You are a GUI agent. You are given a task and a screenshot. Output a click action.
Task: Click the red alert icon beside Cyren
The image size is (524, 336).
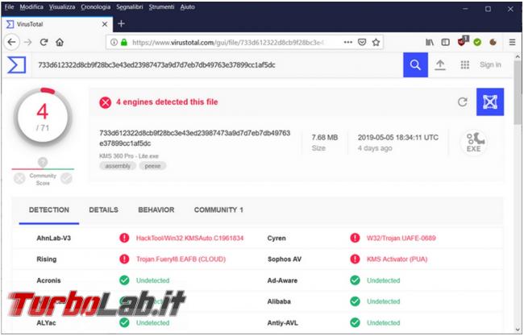[x=355, y=239]
